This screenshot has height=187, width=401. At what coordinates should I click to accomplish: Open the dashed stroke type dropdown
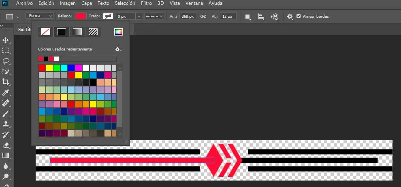tap(154, 16)
